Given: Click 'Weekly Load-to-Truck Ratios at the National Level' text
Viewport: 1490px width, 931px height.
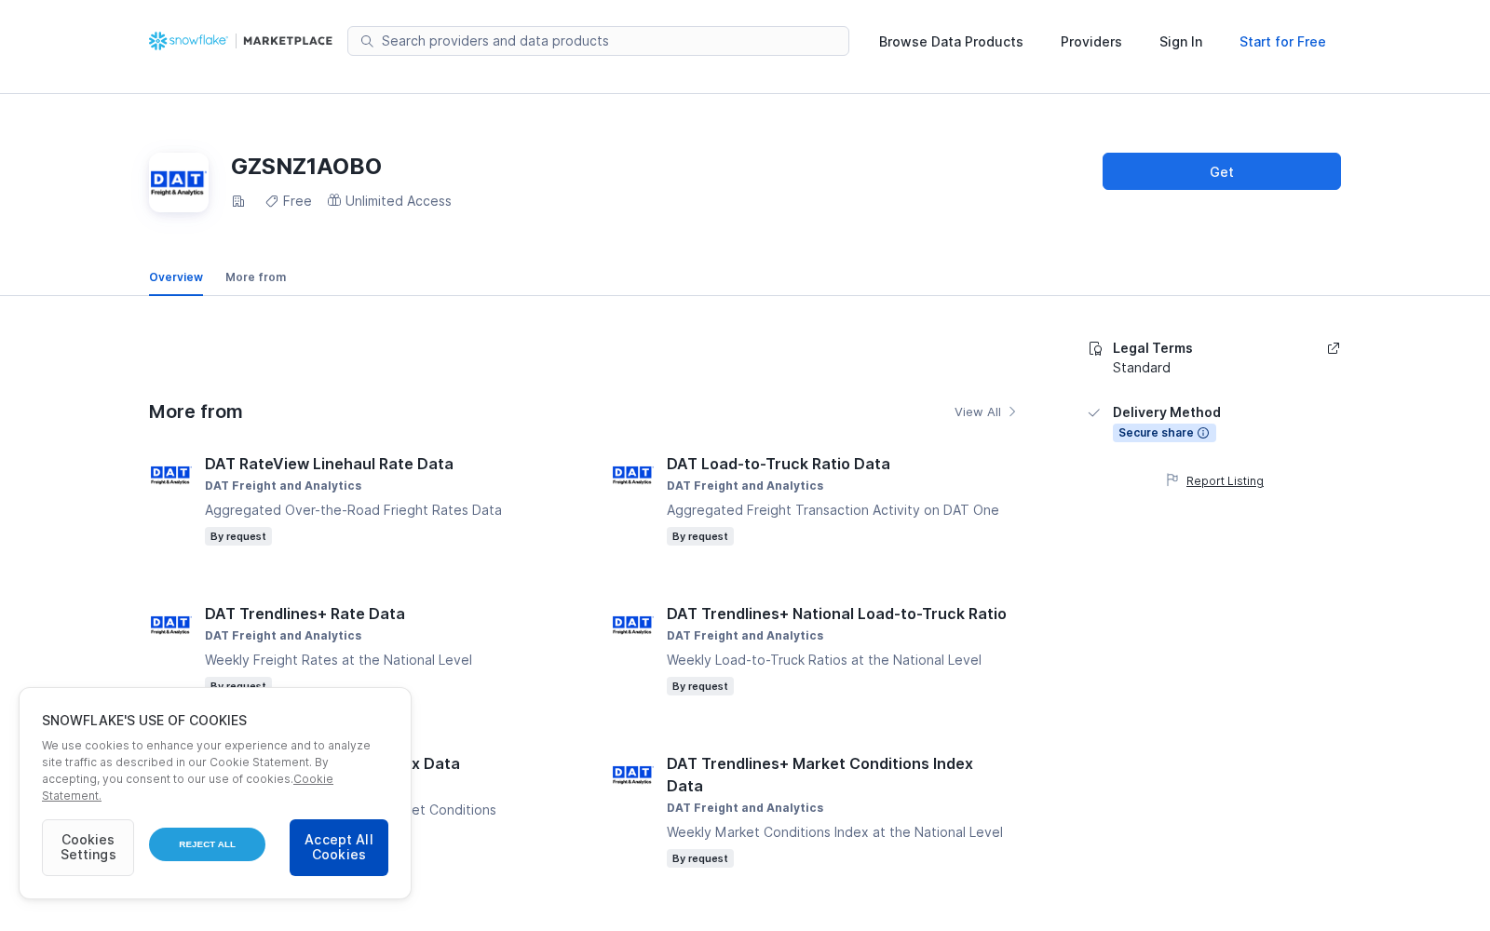Looking at the screenshot, I should tap(824, 660).
